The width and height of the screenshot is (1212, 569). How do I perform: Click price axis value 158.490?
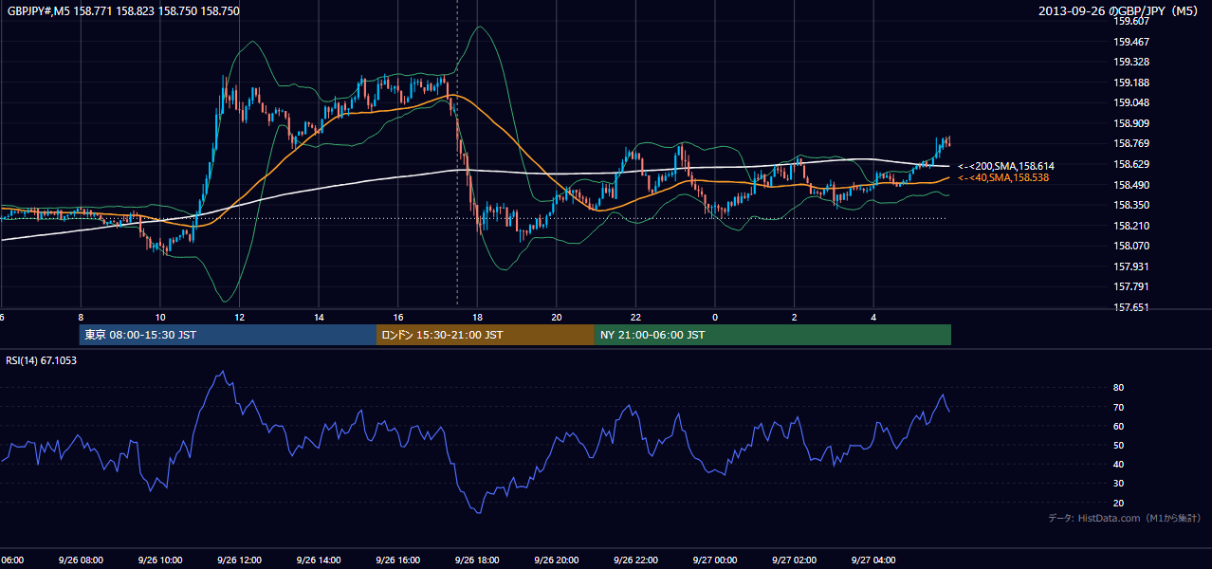point(1131,185)
